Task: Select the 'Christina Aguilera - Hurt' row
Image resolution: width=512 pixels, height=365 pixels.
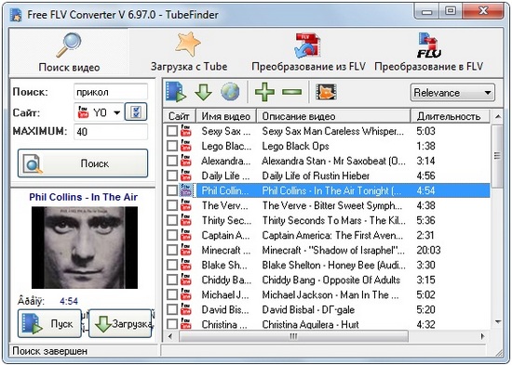Action: [327, 324]
